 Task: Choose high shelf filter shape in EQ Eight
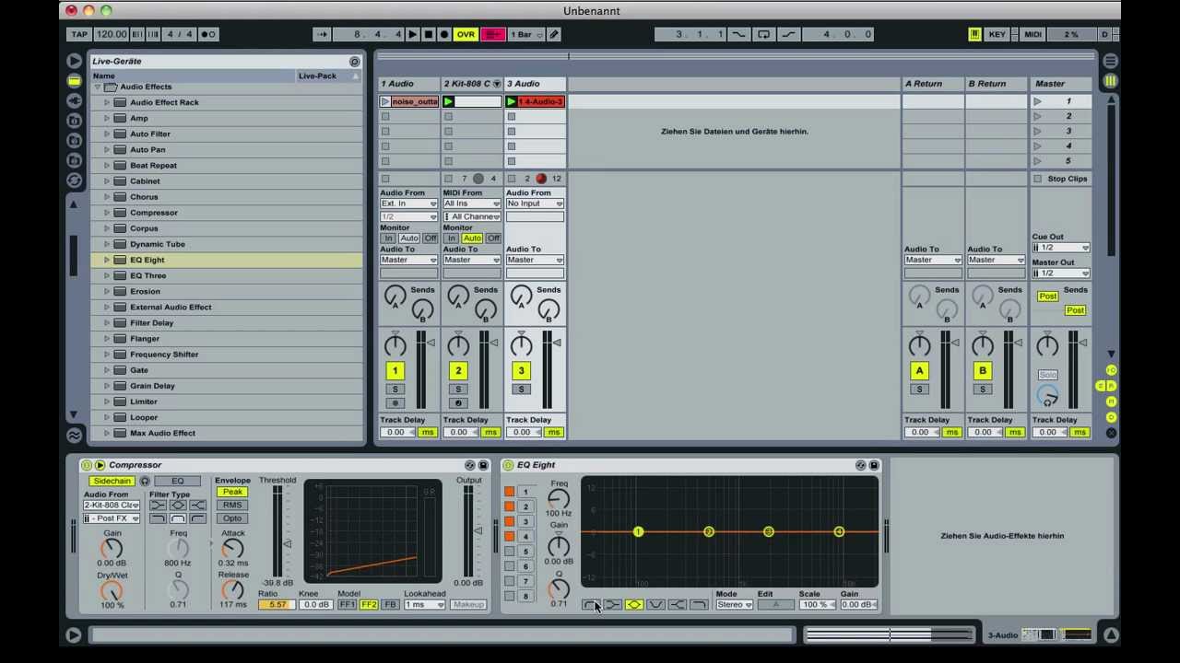[x=677, y=604]
